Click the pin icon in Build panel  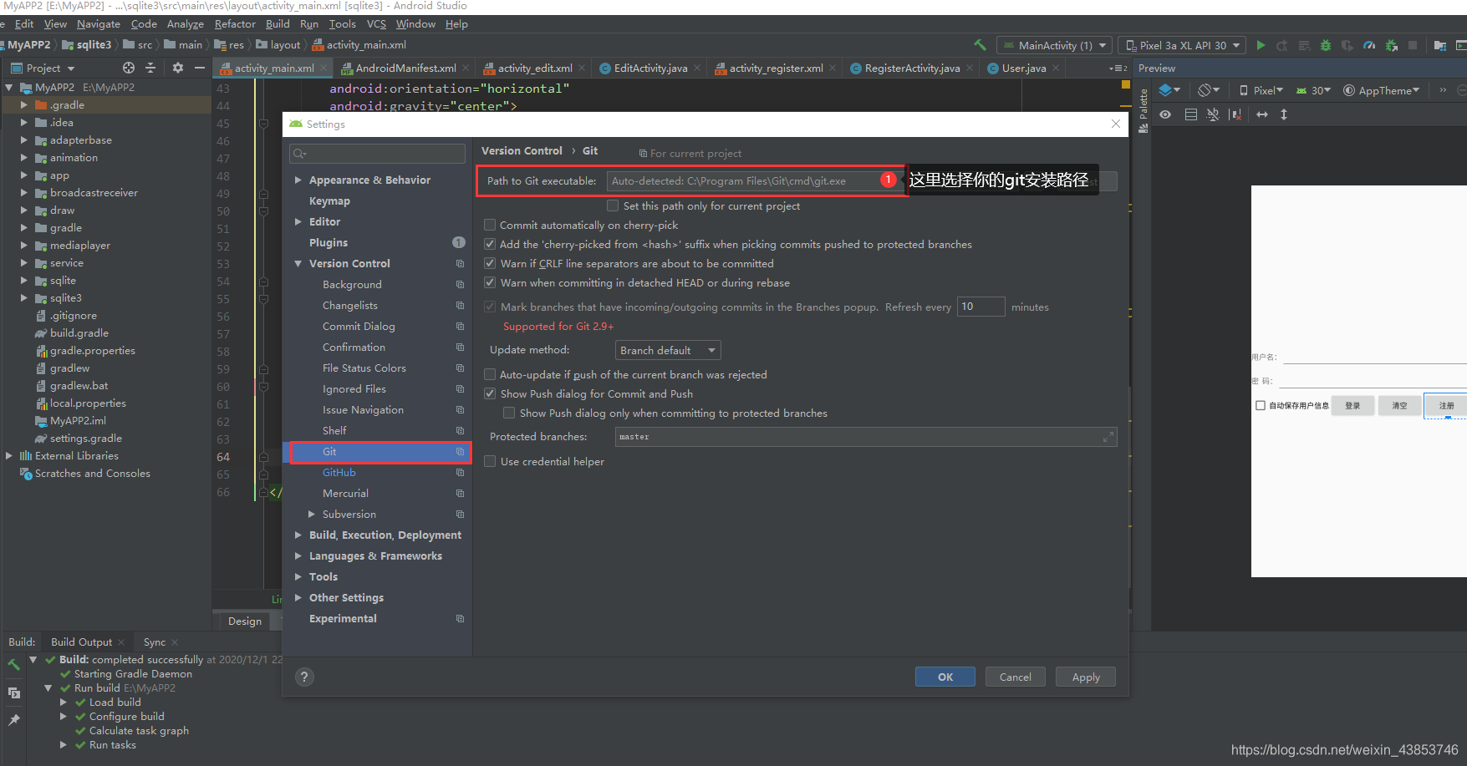14,720
